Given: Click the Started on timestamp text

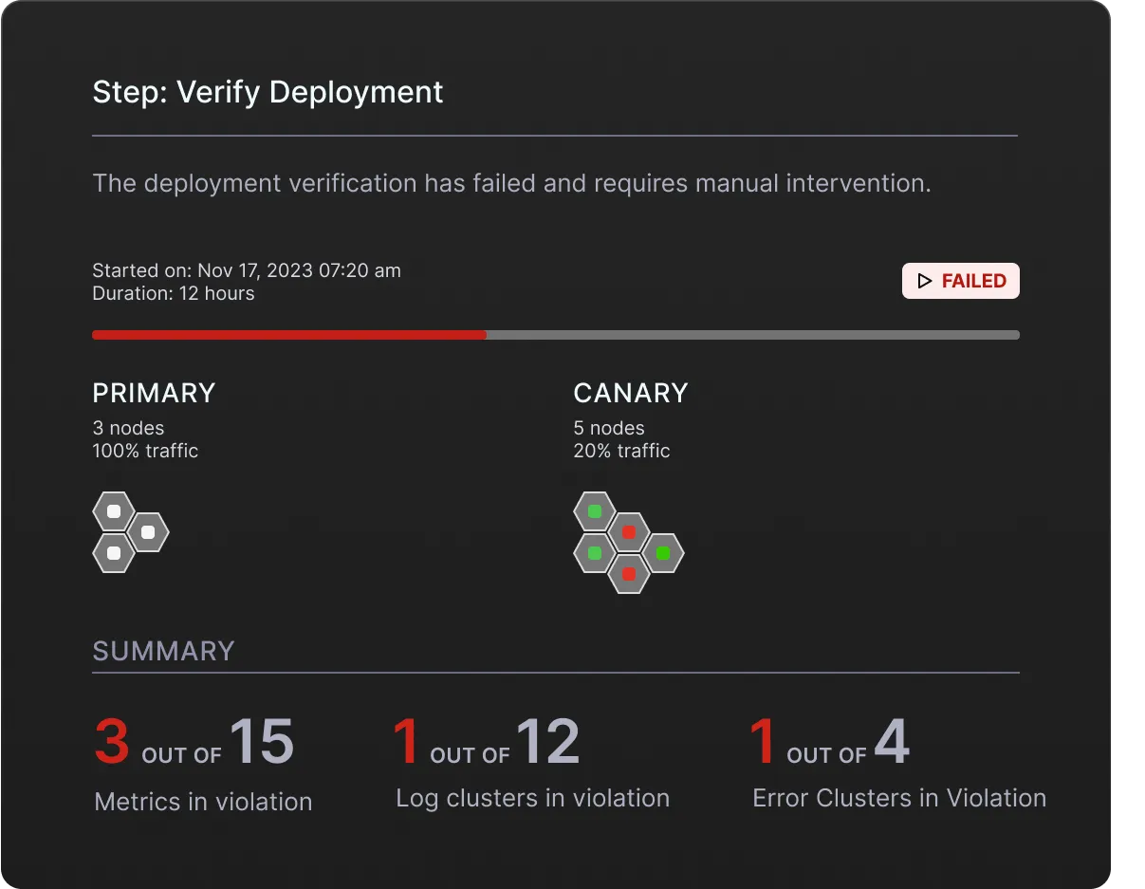Looking at the screenshot, I should coord(246,270).
